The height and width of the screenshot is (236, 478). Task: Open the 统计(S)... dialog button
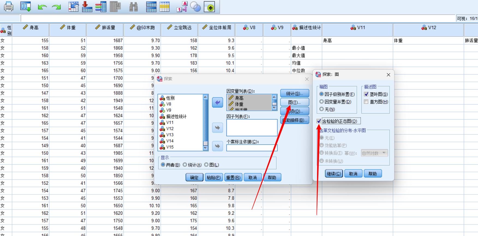295,93
